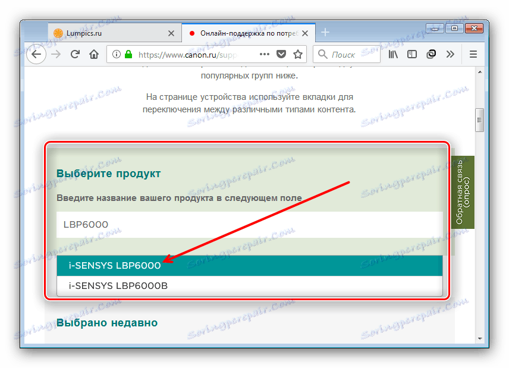Click the Forward navigation arrow

[56, 54]
